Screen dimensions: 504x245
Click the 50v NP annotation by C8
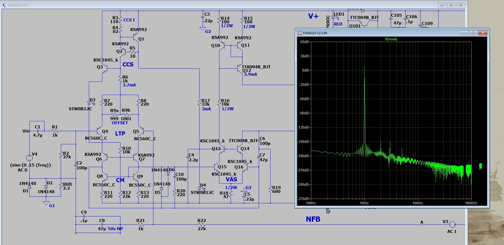pyautogui.click(x=115, y=229)
